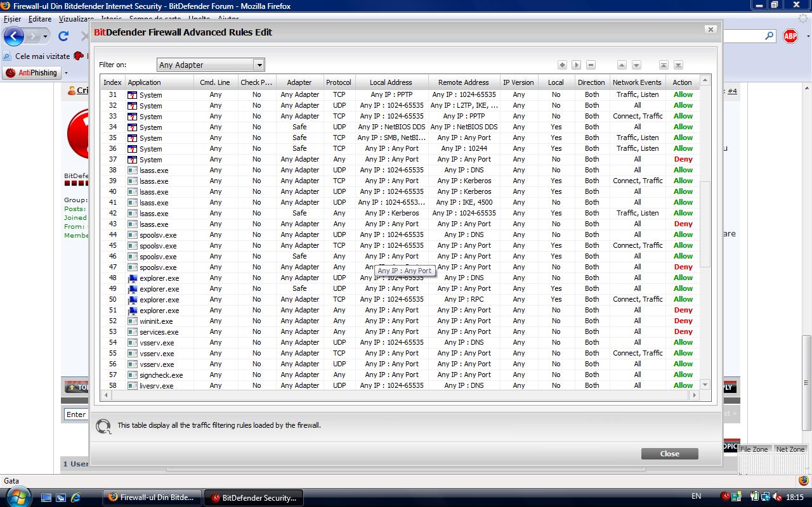Click the switch between windows quick launch icon

tap(61, 497)
